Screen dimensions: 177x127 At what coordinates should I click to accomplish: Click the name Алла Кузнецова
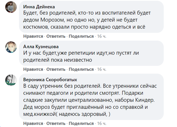point(41,47)
